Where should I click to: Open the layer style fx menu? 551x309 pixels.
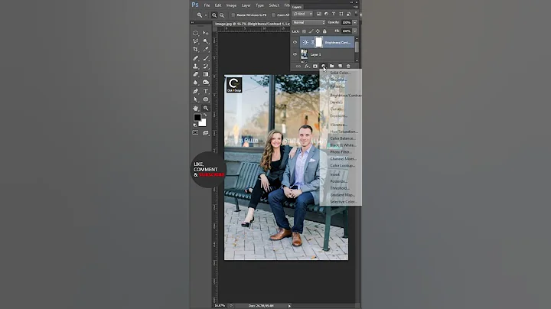coord(307,66)
